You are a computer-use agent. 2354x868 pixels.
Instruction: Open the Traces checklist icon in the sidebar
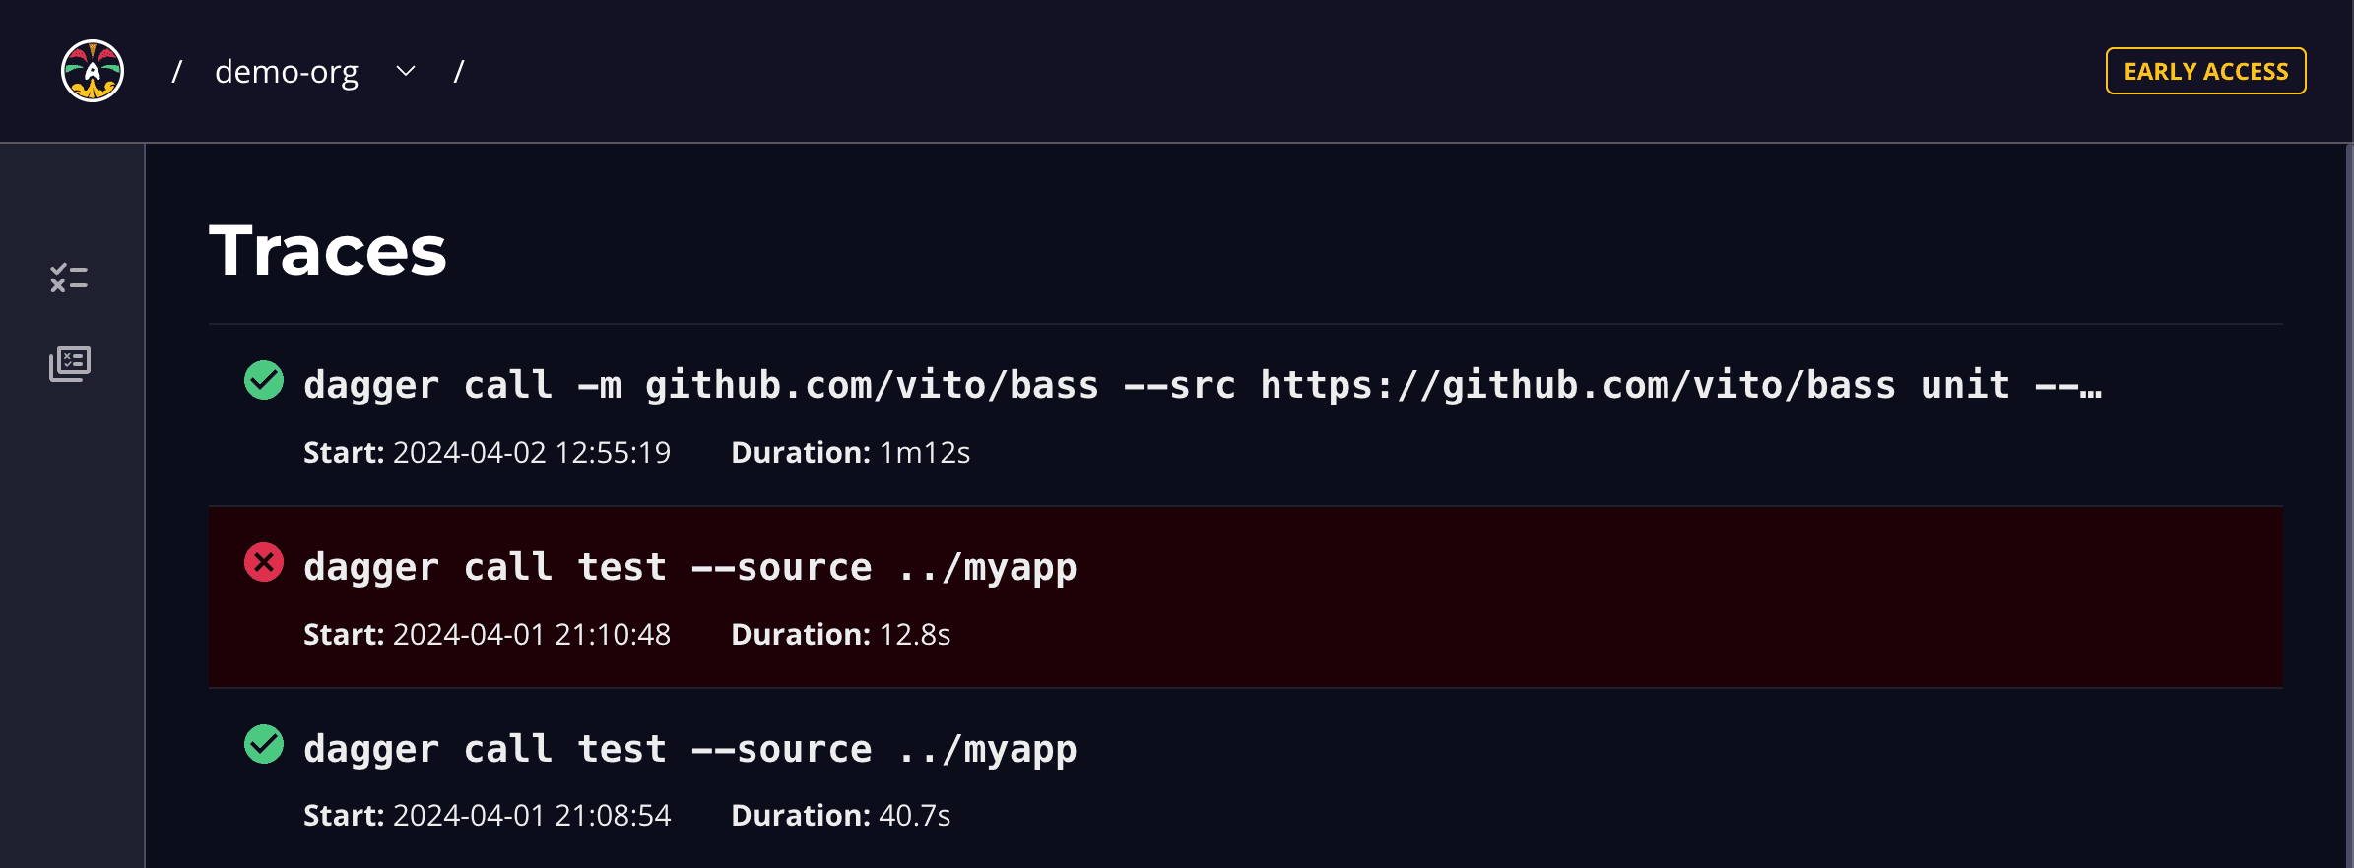tap(69, 279)
